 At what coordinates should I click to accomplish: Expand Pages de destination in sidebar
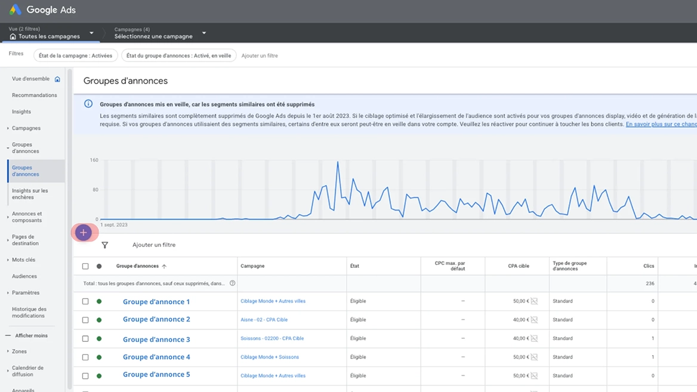(x=8, y=240)
